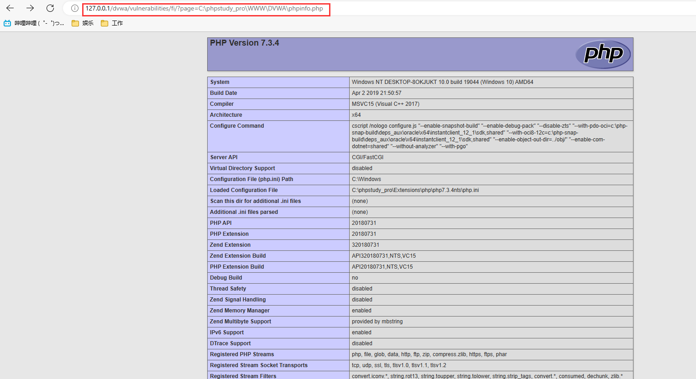Click the tcp, udp, ssl, tls value

(399, 365)
